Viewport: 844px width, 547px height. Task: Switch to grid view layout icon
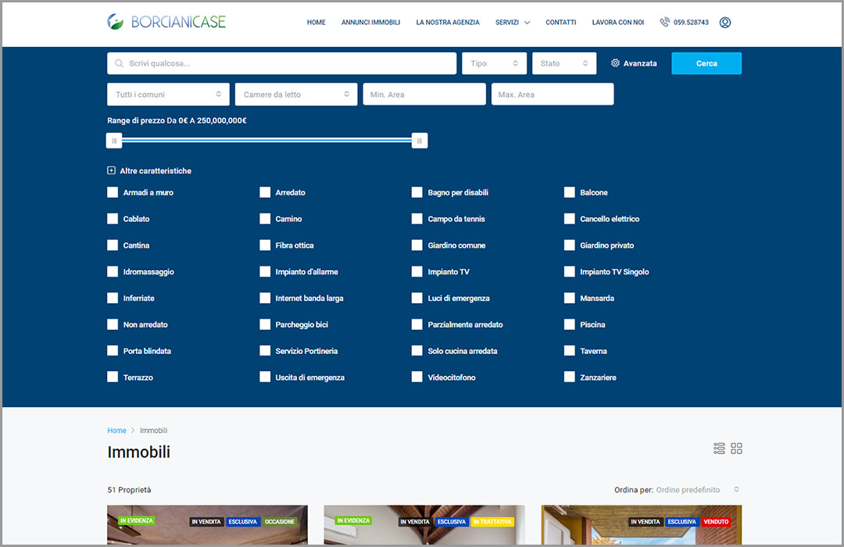(x=736, y=449)
